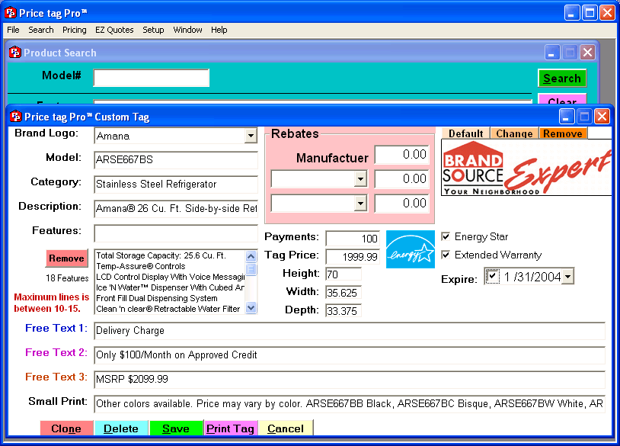
Task: Click the Manufactuer rebate amount field
Action: 401,154
